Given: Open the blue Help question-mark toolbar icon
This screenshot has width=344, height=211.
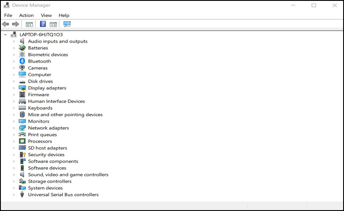Looking at the screenshot, I should point(43,24).
